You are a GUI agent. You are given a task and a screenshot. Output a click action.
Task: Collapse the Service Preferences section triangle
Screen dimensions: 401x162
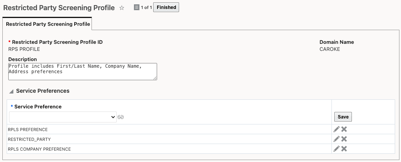tap(11, 91)
